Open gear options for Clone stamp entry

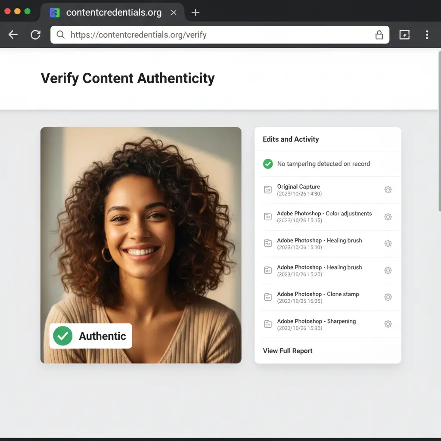click(x=388, y=297)
